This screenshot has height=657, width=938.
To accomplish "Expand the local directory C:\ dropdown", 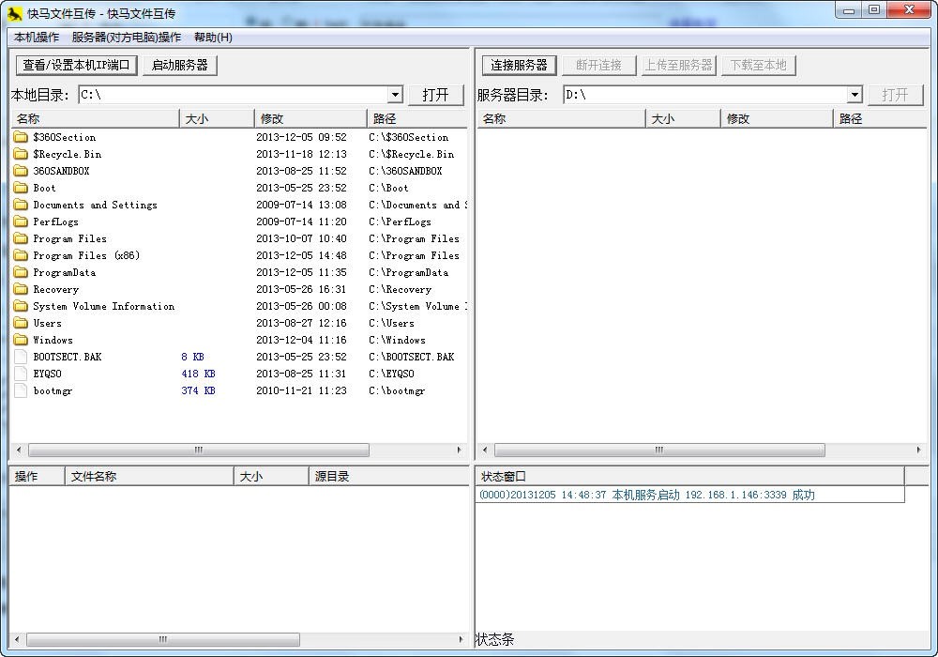I will click(394, 95).
